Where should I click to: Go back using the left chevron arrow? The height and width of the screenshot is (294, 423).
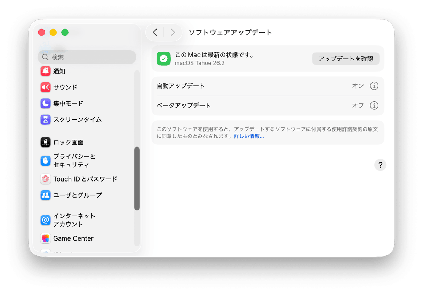point(155,32)
